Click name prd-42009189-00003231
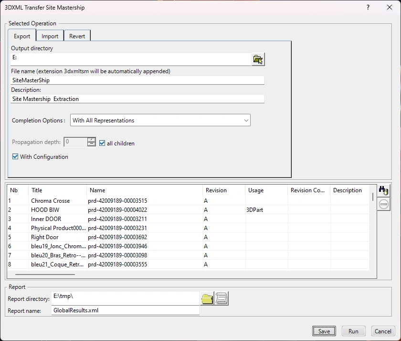The width and height of the screenshot is (401, 341). [117, 228]
